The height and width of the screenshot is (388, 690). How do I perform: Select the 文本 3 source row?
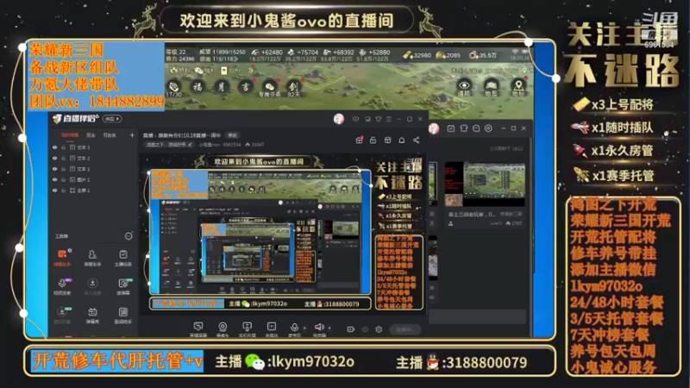pos(93,147)
